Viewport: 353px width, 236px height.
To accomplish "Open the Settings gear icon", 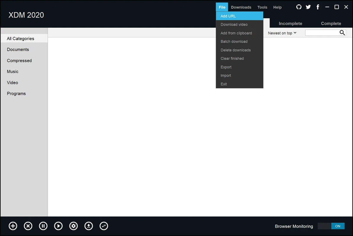I will [x=73, y=226].
